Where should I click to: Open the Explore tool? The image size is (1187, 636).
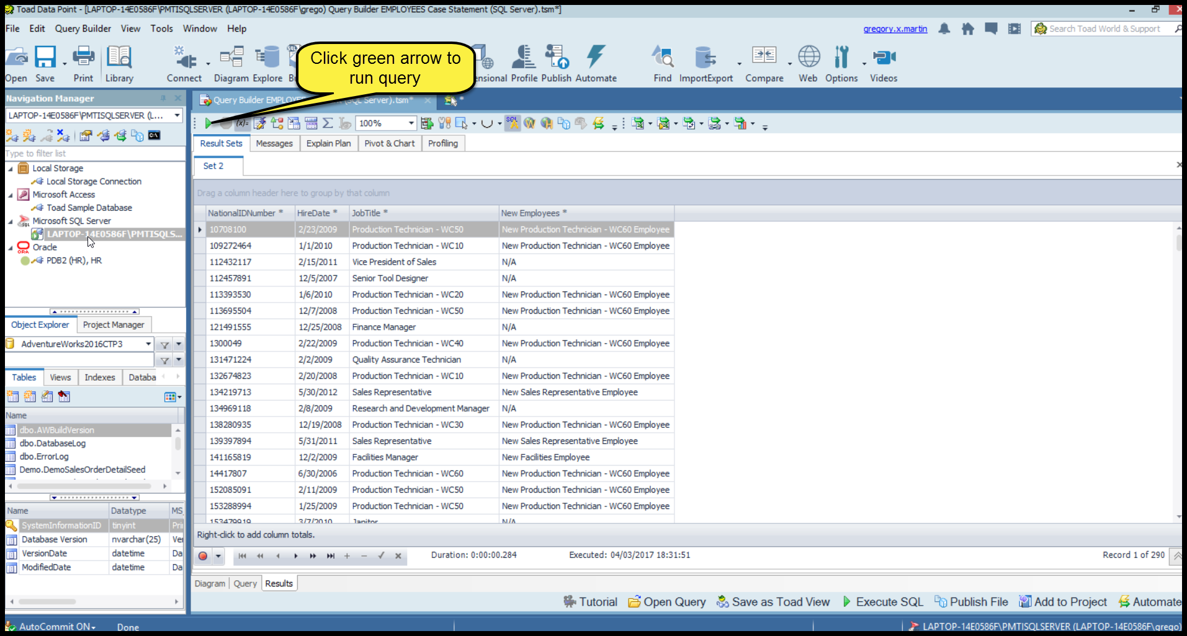coord(267,63)
